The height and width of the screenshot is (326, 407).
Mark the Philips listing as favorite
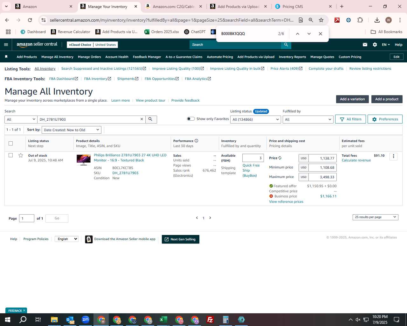click(x=21, y=155)
